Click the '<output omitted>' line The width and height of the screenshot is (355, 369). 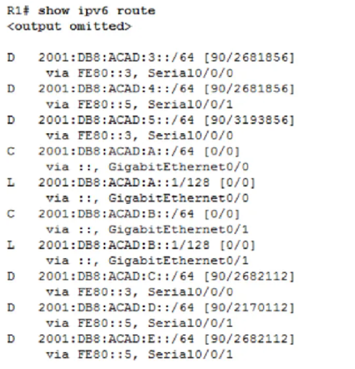click(69, 26)
